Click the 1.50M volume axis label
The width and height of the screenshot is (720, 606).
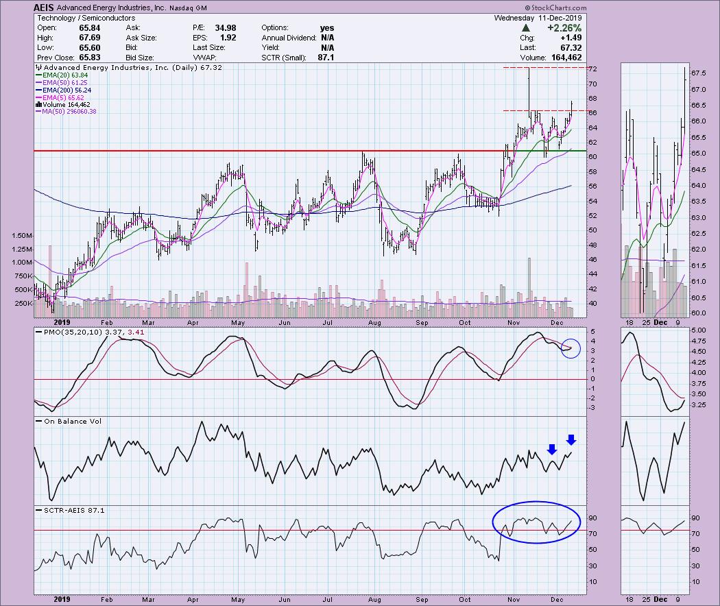[x=22, y=236]
